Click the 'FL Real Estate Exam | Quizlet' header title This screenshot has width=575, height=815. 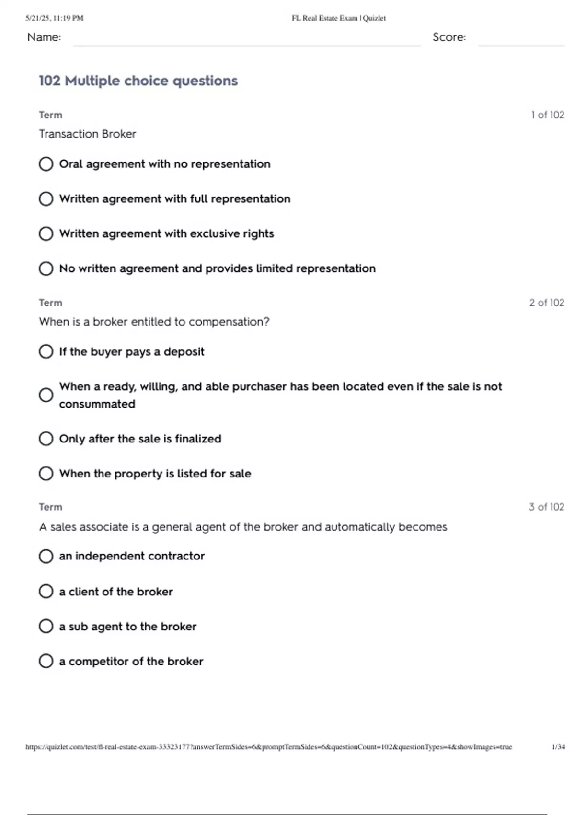point(338,18)
